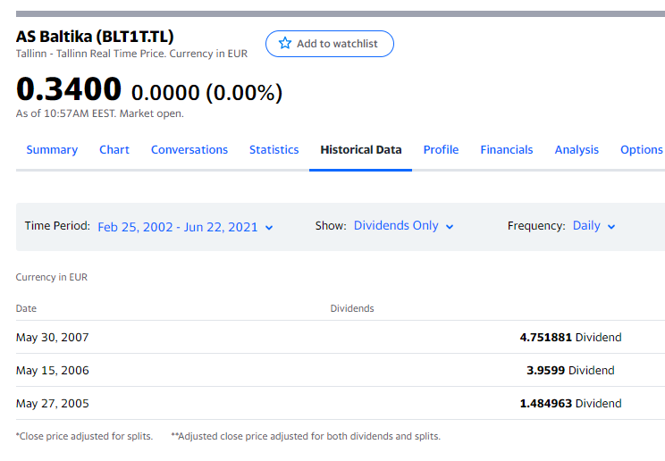Viewport: 665px width, 461px height.
Task: Click the star icon in Add to watchlist
Action: pyautogui.click(x=285, y=43)
